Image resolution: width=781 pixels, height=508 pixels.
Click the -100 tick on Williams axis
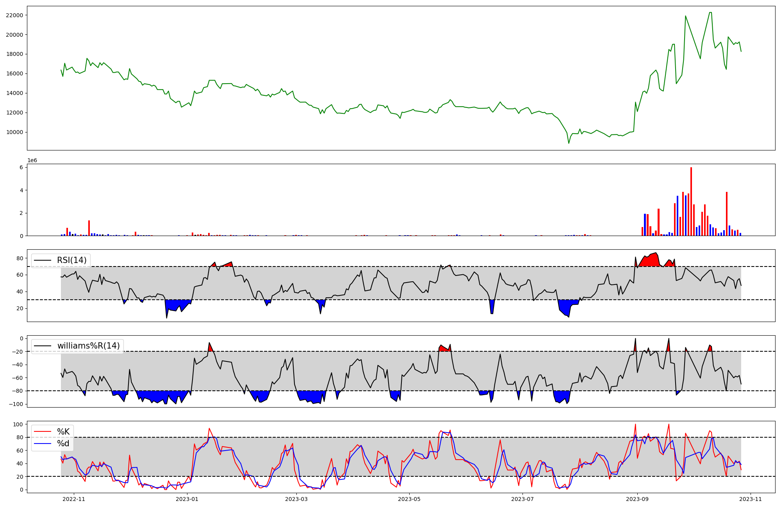(16, 404)
